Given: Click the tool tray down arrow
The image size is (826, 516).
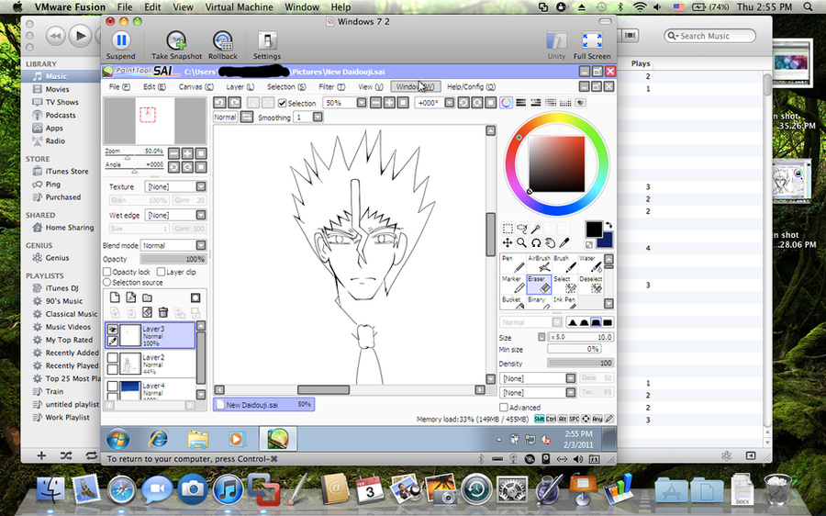Looking at the screenshot, I should tap(609, 304).
